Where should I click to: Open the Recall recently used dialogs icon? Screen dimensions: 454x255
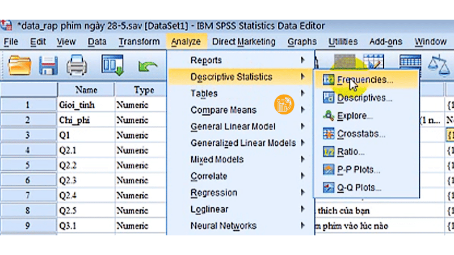pyautogui.click(x=112, y=66)
